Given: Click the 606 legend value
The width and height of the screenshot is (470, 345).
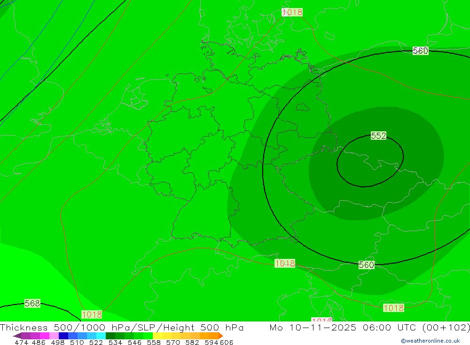Looking at the screenshot, I should pyautogui.click(x=227, y=342).
